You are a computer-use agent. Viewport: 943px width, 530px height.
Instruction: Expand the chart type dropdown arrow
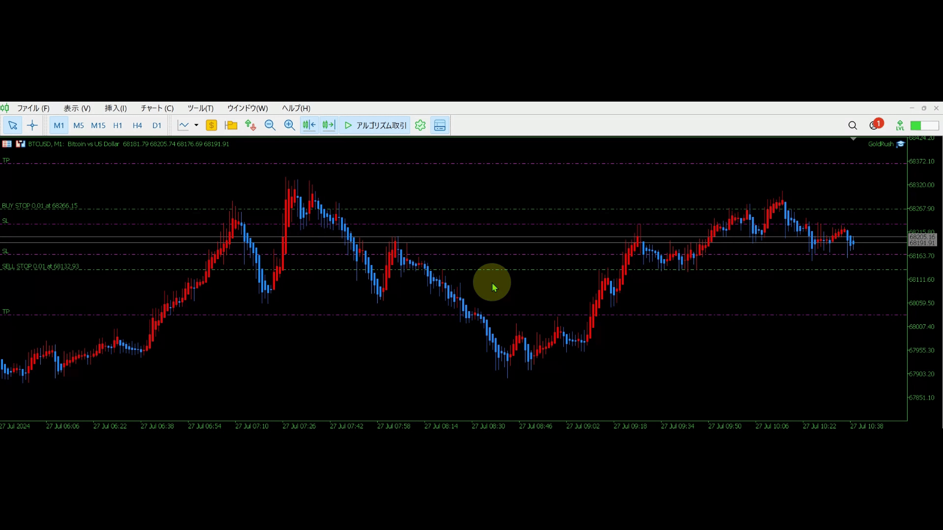point(196,126)
